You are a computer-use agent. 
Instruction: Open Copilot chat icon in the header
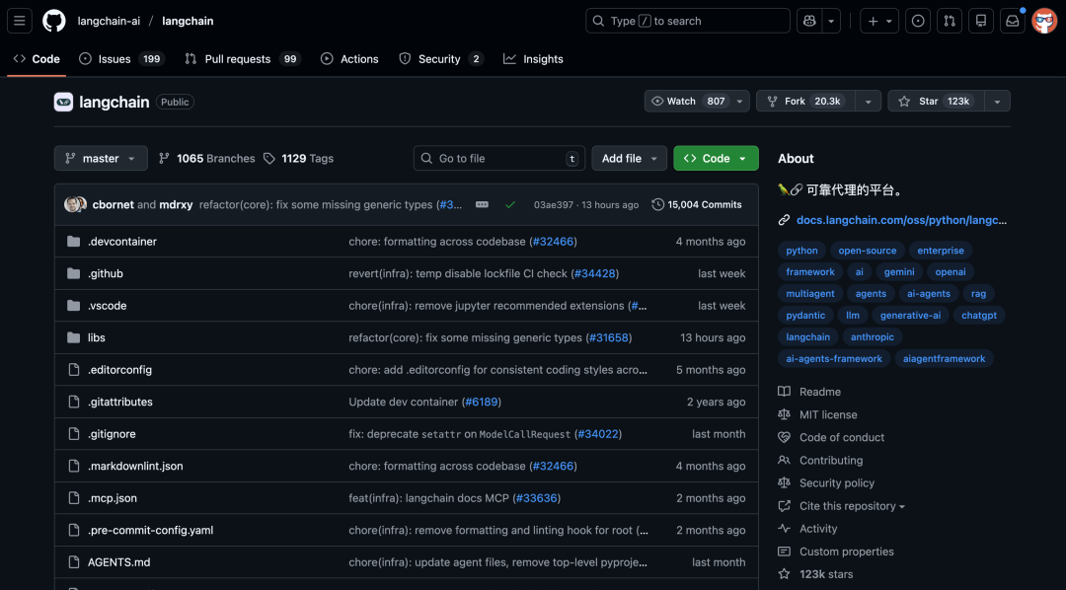click(x=810, y=20)
